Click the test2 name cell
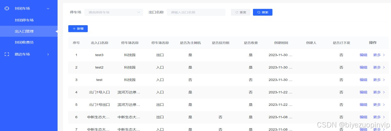This screenshot has width=391, height=131. coord(100,67)
